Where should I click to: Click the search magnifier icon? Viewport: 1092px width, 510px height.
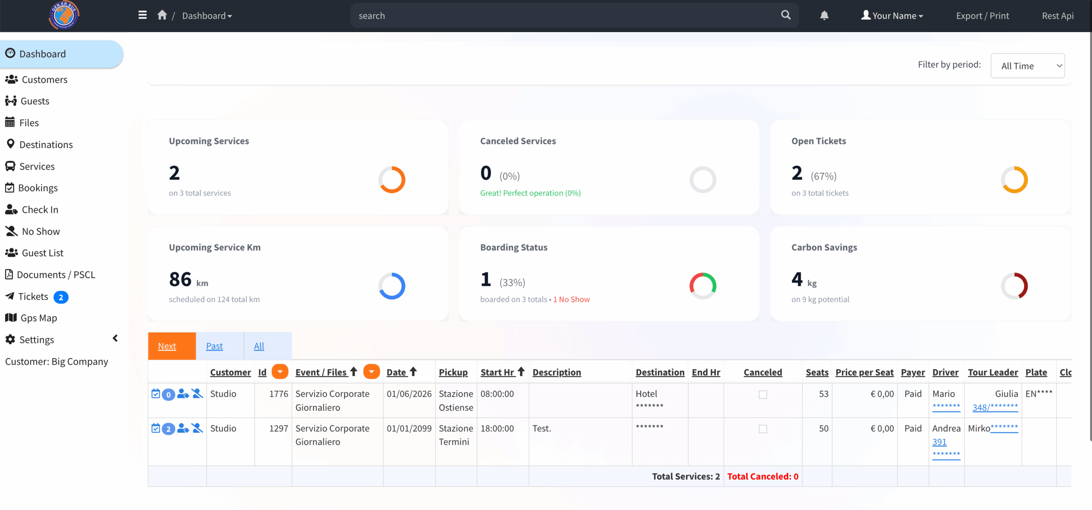786,15
